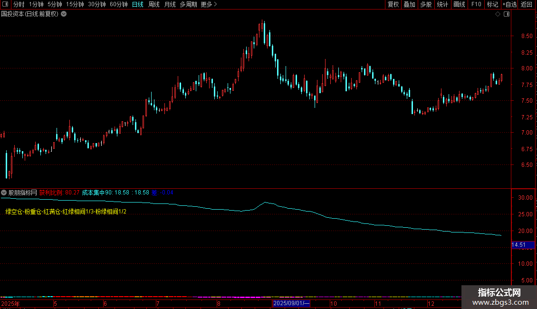The image size is (537, 309).
Task: Switch to 月线 monthly chart
Action: pyautogui.click(x=170, y=4)
